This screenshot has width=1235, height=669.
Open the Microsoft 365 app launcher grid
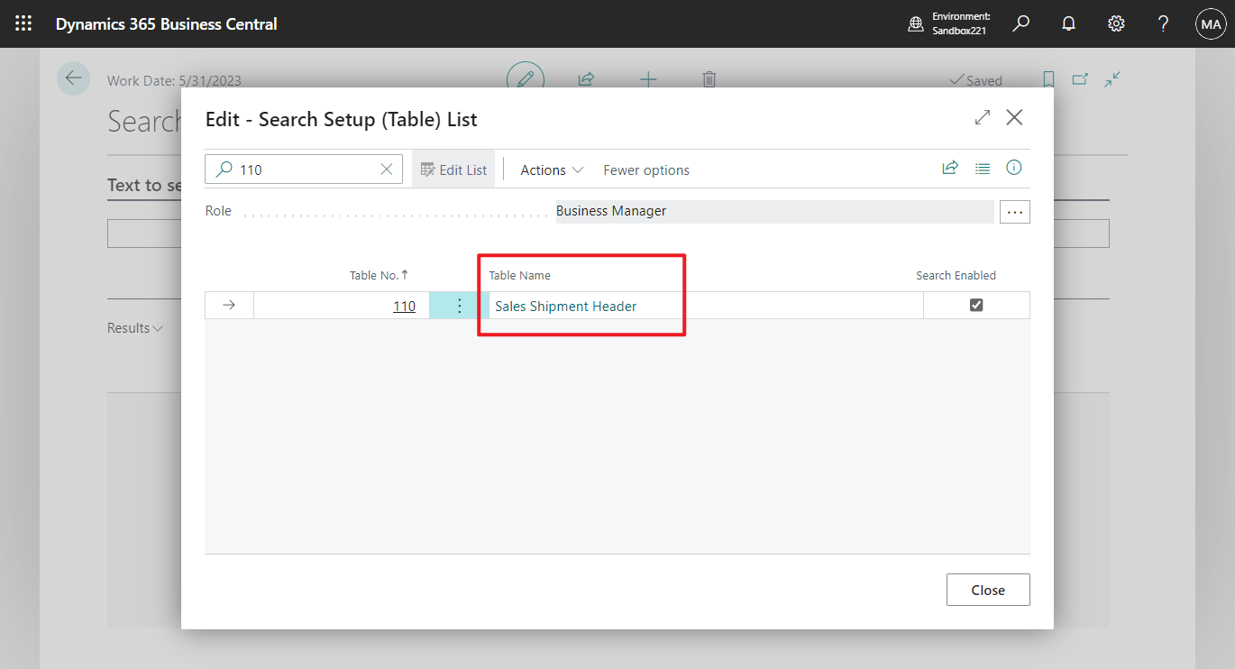(x=23, y=23)
